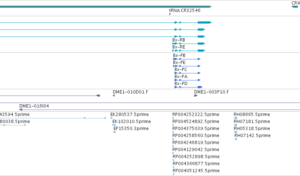The width and height of the screenshot is (300, 176).
Task: Select RP004246819.5prime label
Action: pyautogui.click(x=196, y=143)
